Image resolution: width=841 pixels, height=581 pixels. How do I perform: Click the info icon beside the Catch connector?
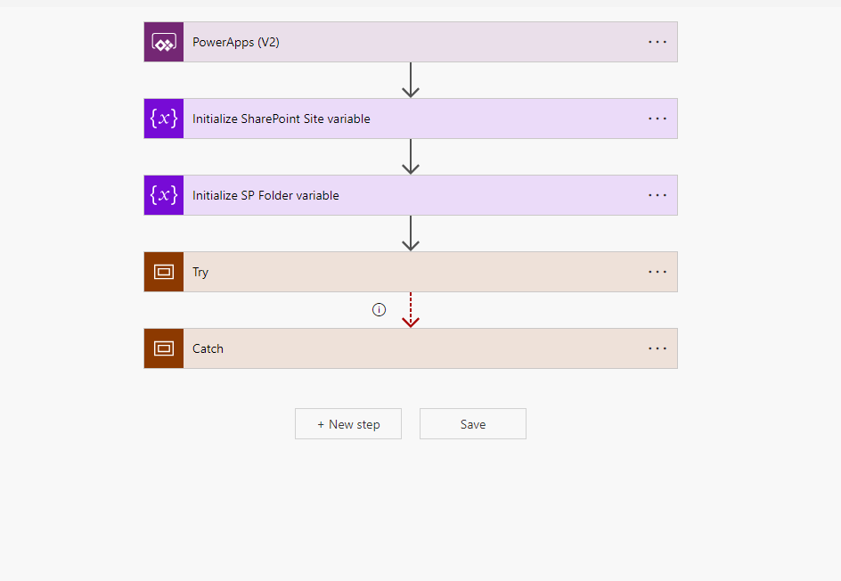[x=379, y=309]
